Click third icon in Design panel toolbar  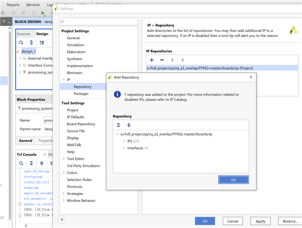41,42
